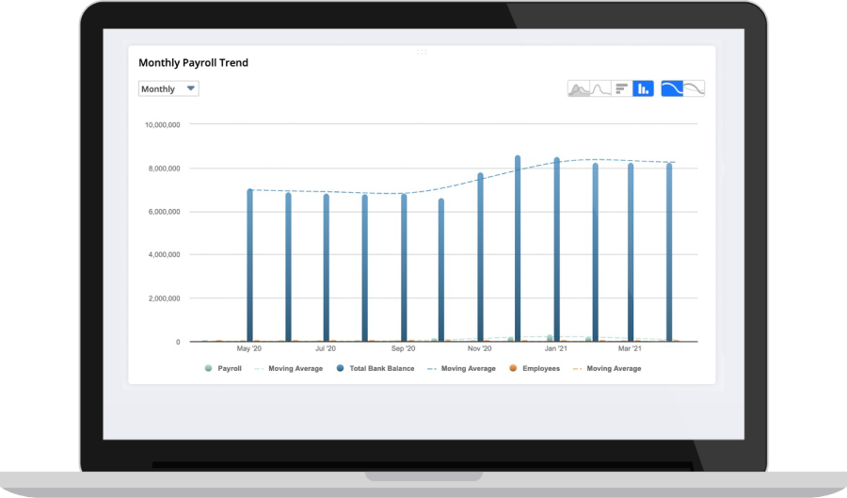The width and height of the screenshot is (847, 498).
Task: Toggle the Total Bank Balance legend series
Action: (x=376, y=368)
